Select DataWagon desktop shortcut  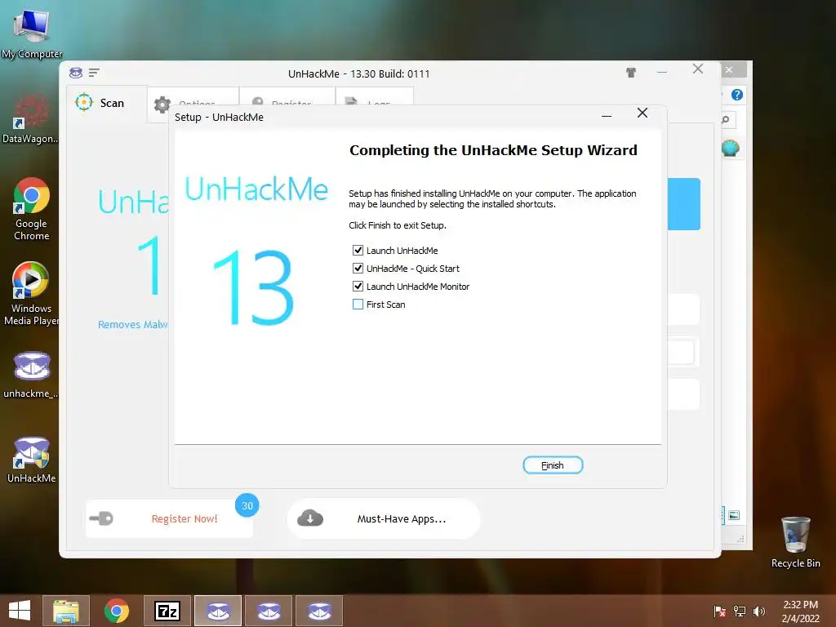30,118
